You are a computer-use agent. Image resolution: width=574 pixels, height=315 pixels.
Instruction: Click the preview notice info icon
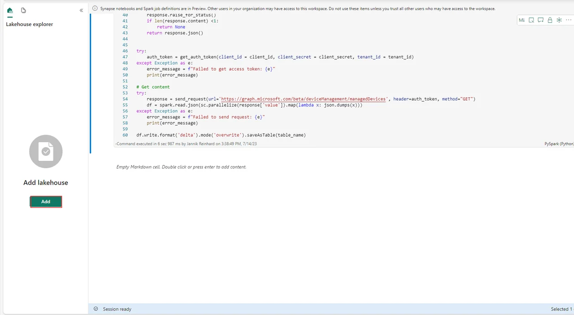pyautogui.click(x=95, y=9)
